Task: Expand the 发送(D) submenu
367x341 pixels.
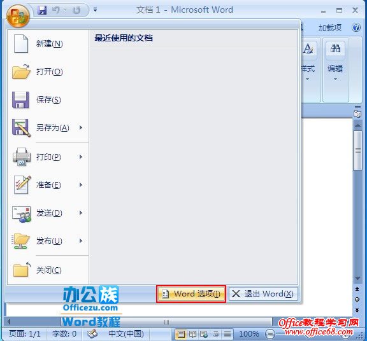Action: pos(81,212)
